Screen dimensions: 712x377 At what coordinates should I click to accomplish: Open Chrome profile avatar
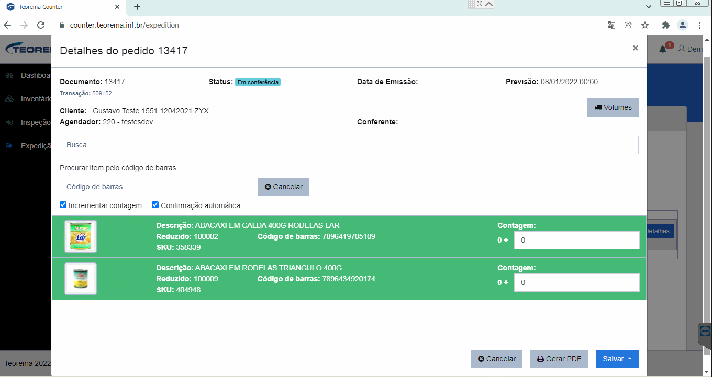click(683, 25)
